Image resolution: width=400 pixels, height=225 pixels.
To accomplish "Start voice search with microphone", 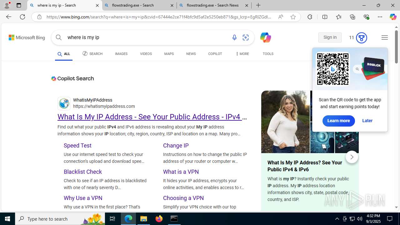I will (234, 37).
